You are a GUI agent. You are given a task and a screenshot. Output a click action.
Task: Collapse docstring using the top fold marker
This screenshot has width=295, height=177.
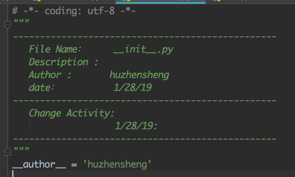pos(7,25)
